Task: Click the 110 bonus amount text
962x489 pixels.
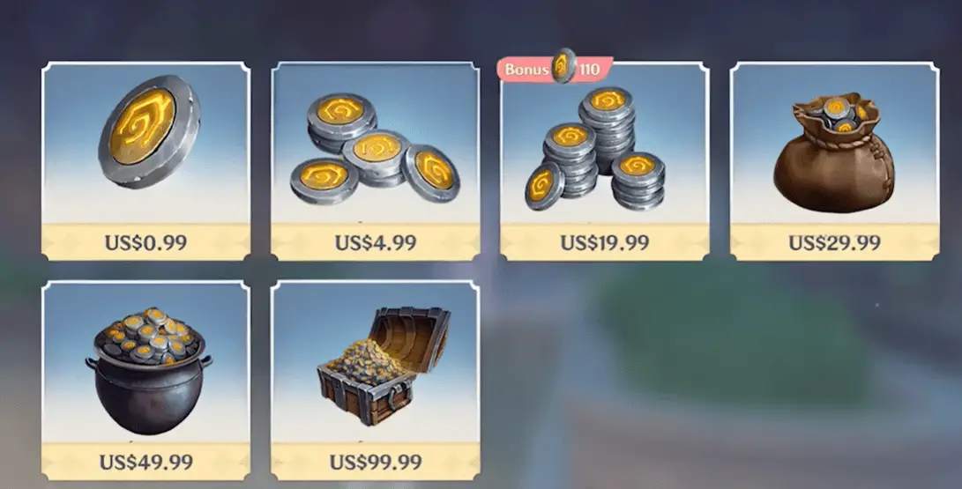Action: tap(589, 70)
